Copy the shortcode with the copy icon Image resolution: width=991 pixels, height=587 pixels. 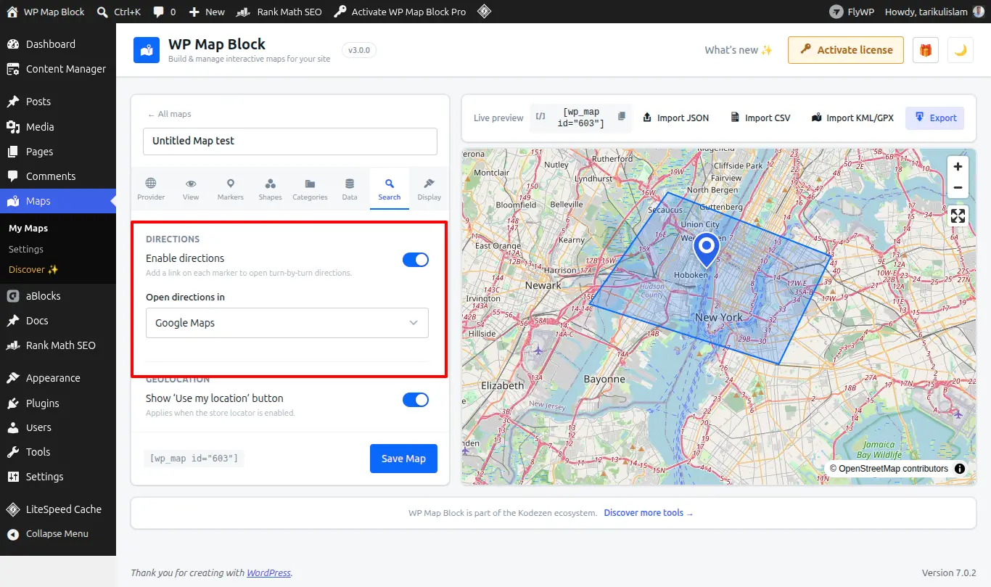[x=621, y=116]
